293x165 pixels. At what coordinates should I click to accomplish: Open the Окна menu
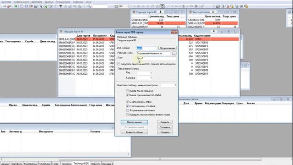point(88,2)
